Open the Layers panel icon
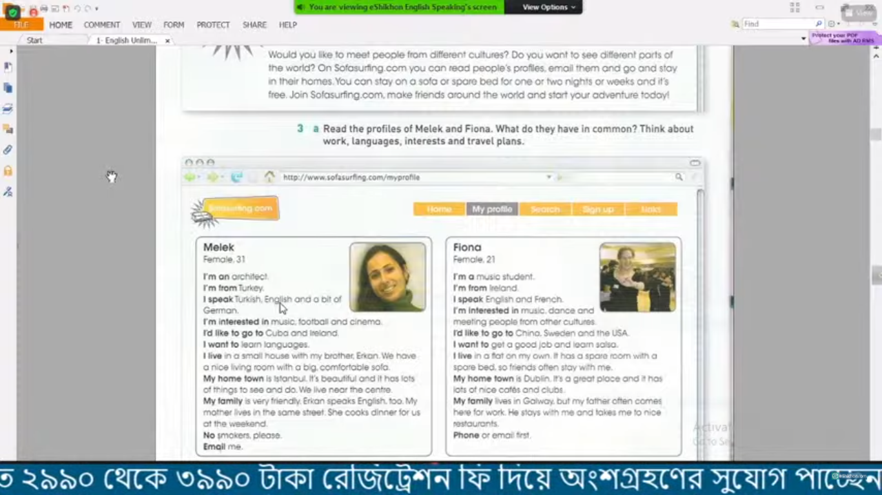Viewport: 882px width, 495px height. point(8,108)
